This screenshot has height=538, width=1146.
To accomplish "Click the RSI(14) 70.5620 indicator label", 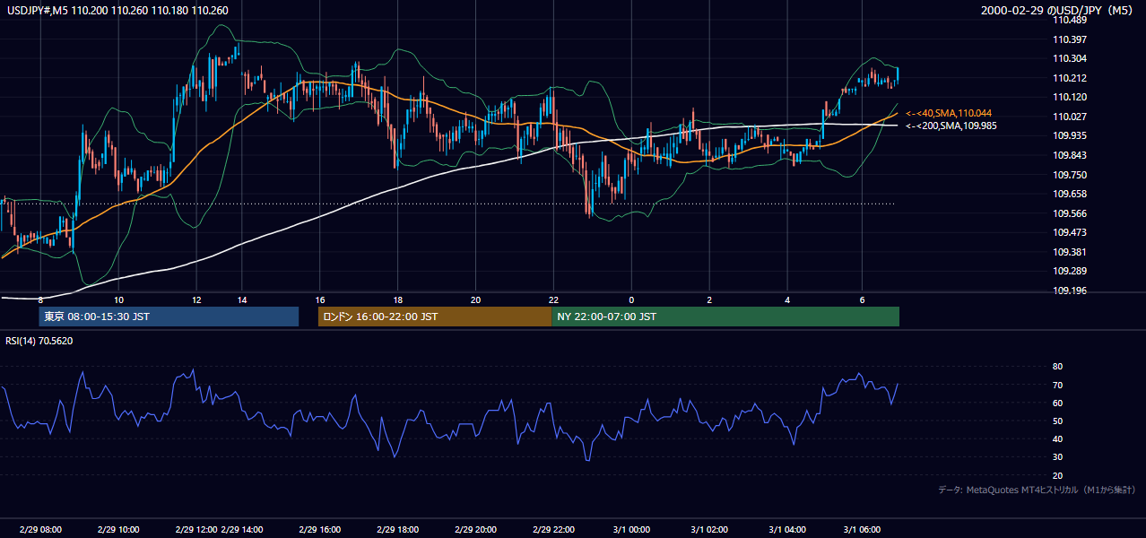I will (x=39, y=341).
